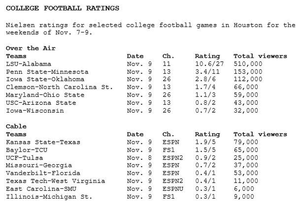Click the Cable section heading
Viewport: 302px width, 206px height.
(16, 126)
